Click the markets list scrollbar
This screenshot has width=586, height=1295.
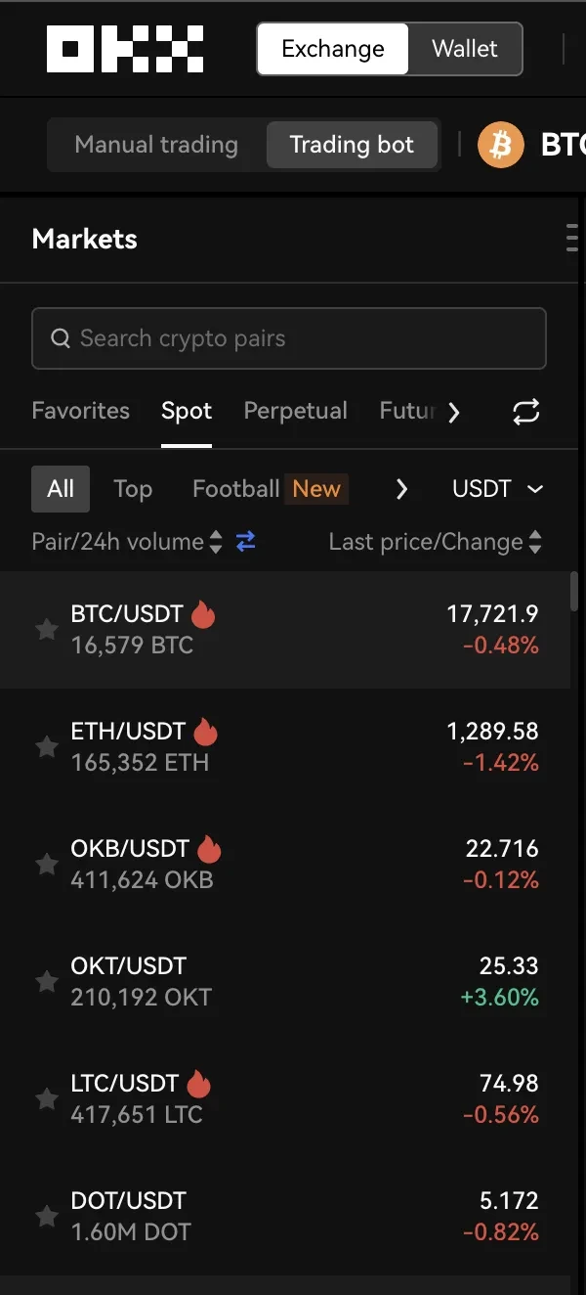point(574,593)
